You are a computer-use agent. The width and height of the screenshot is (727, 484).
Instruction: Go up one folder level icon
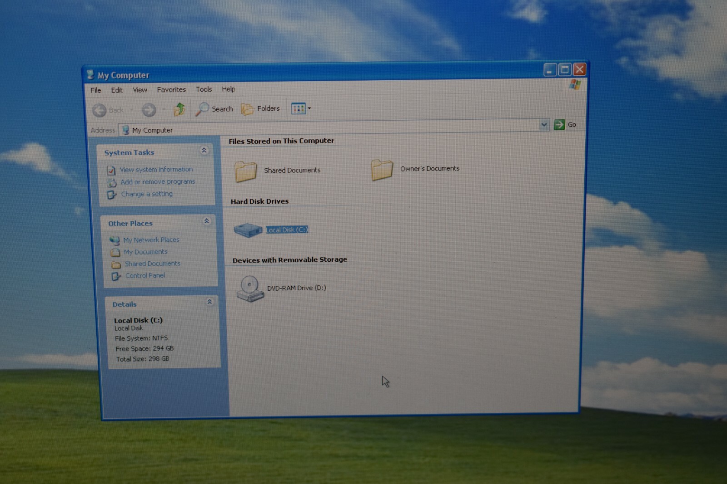click(179, 109)
